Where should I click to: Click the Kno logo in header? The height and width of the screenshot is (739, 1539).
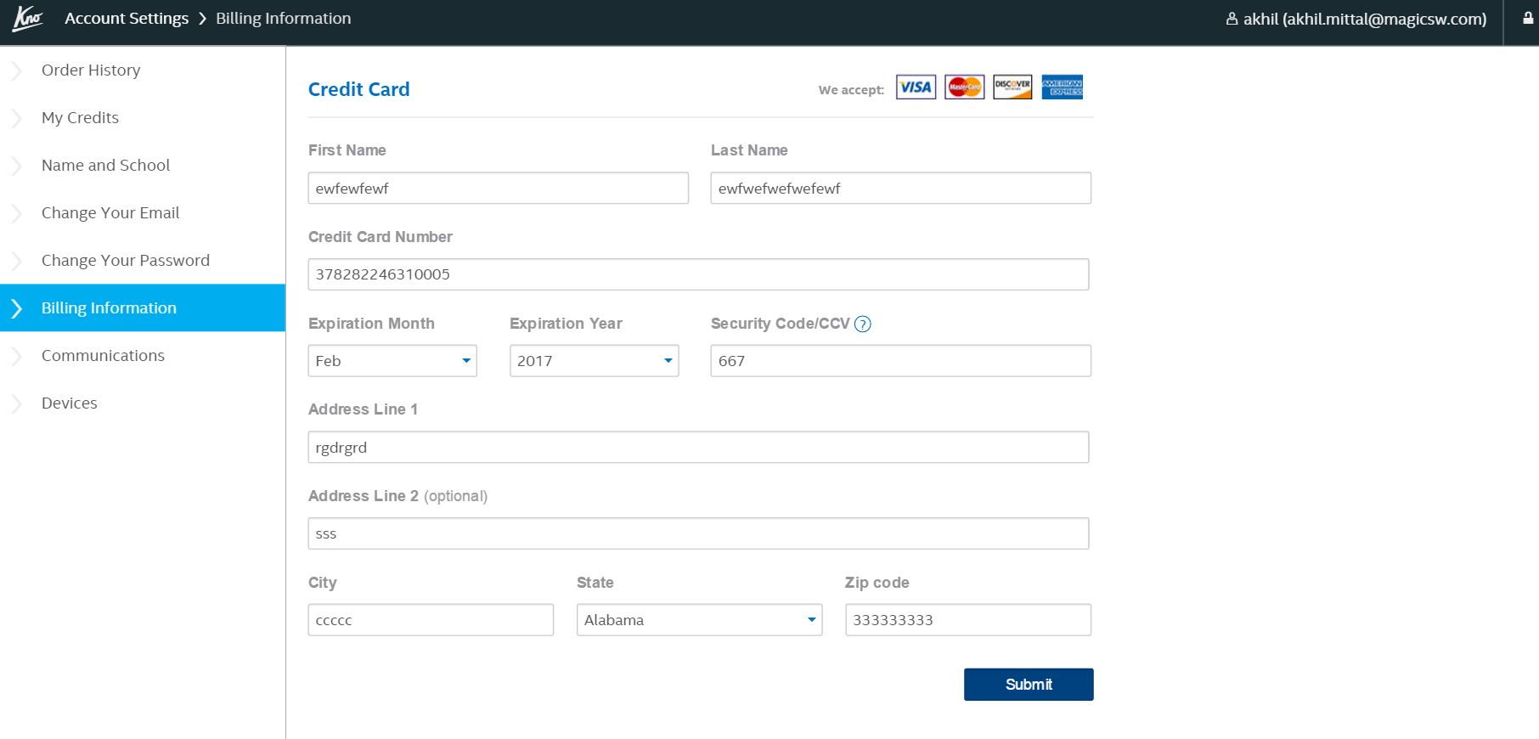(x=27, y=19)
